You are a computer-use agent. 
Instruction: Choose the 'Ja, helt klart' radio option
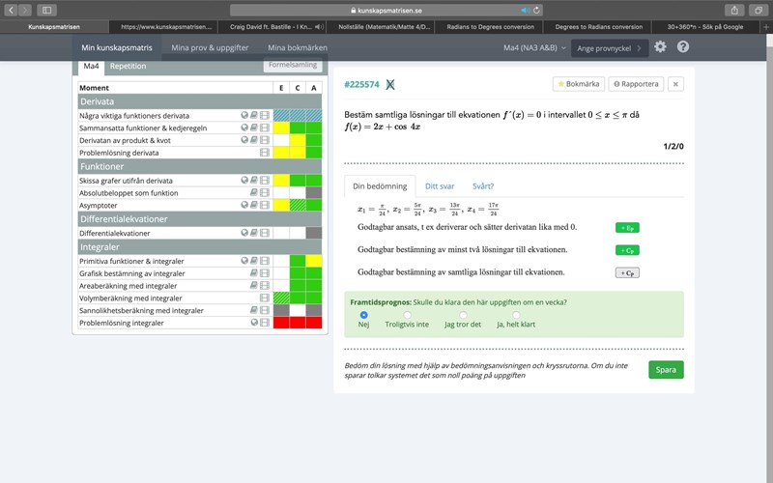(x=516, y=315)
